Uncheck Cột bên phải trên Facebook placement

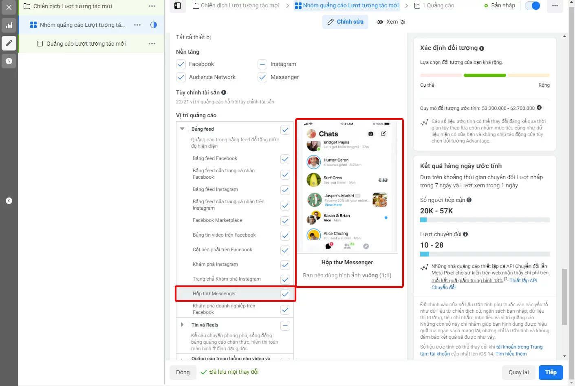(285, 250)
